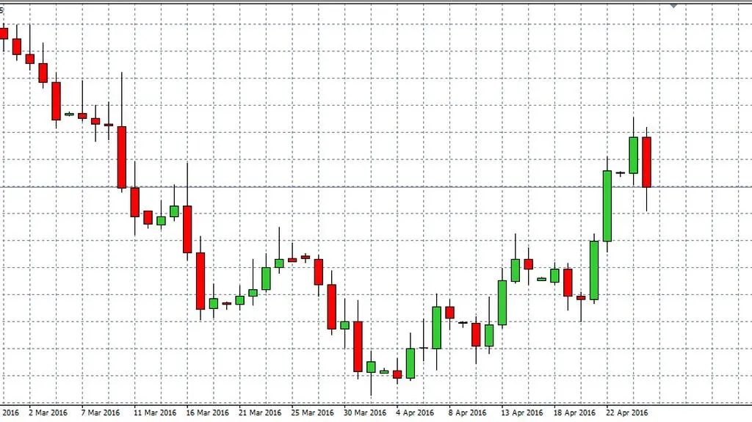
Task: Click the "2 Mar 2016" date label
Action: (x=48, y=412)
